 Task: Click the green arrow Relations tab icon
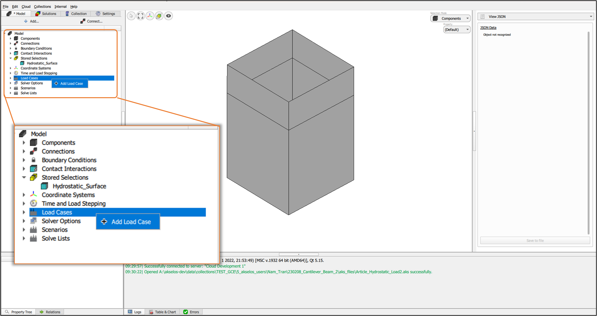[41, 312]
